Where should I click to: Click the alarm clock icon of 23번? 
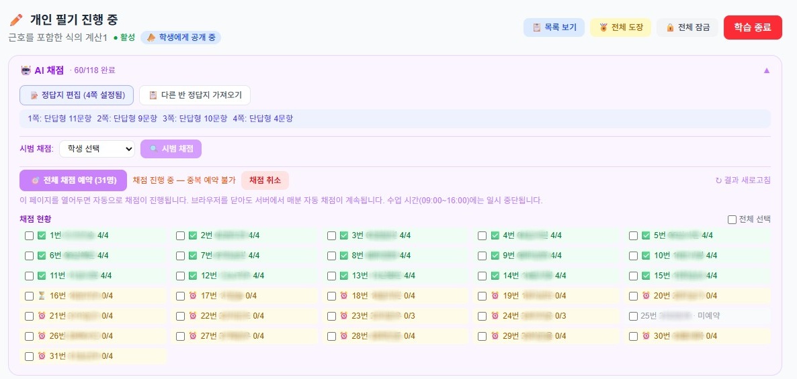pos(344,316)
